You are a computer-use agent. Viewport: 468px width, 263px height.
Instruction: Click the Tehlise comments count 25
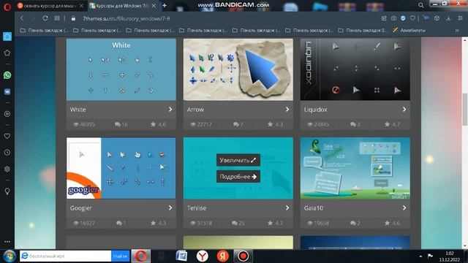[x=238, y=223]
